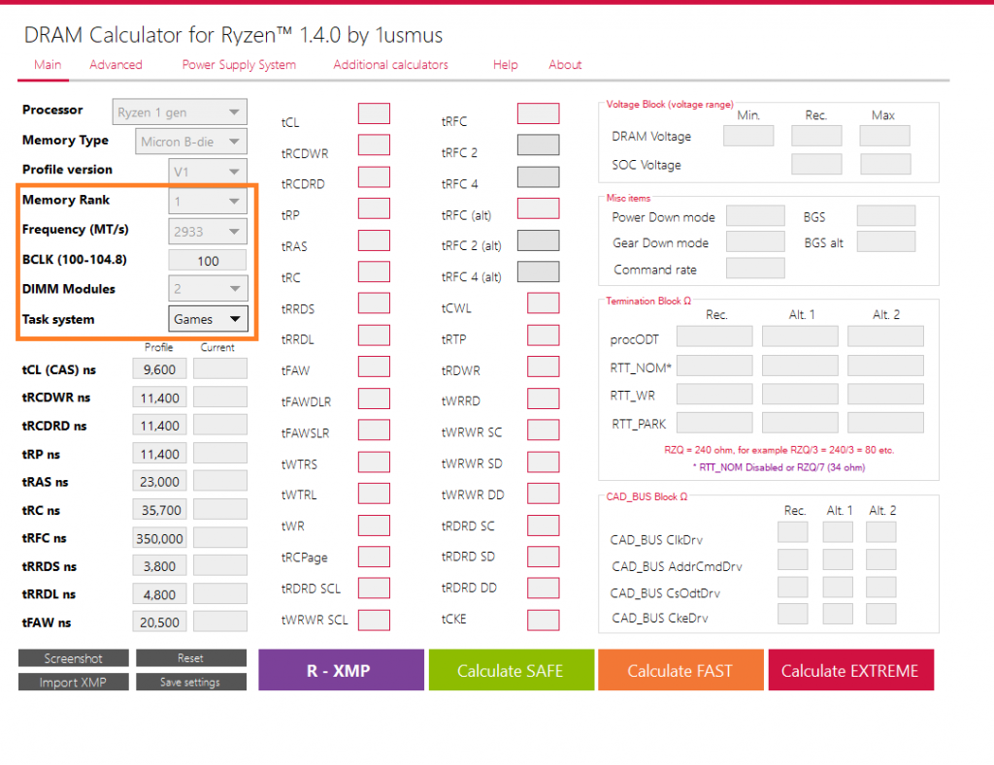994x765 pixels.
Task: Click the Reset button
Action: pos(191,658)
